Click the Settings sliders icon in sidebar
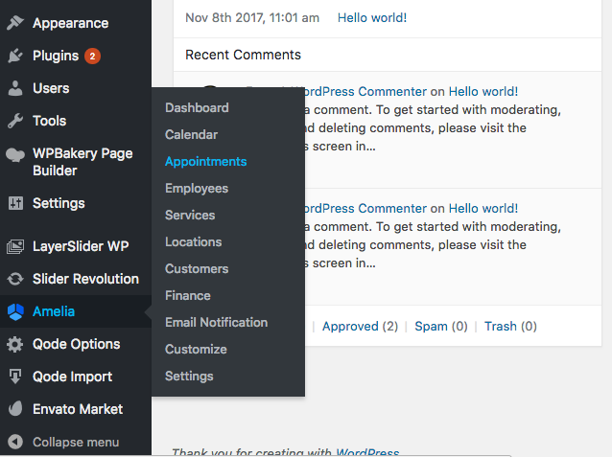The height and width of the screenshot is (457, 612). [x=15, y=203]
